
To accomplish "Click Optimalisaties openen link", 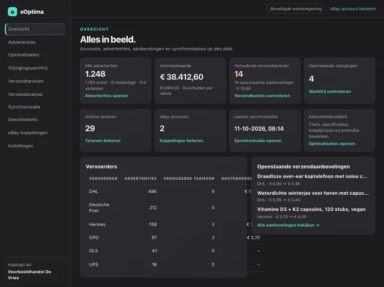I will pyautogui.click(x=332, y=144).
